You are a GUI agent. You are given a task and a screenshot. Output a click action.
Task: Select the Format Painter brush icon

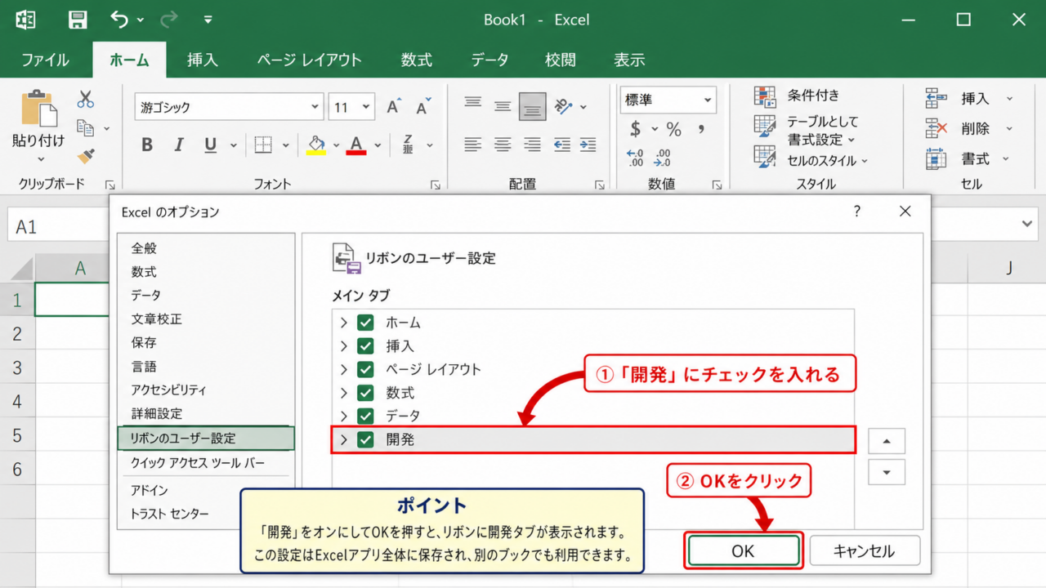[x=86, y=155]
